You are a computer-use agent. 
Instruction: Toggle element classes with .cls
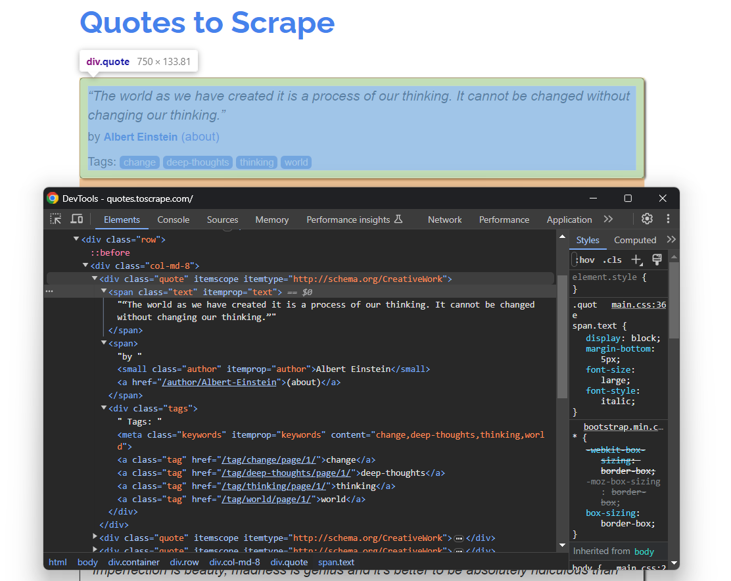click(x=612, y=260)
